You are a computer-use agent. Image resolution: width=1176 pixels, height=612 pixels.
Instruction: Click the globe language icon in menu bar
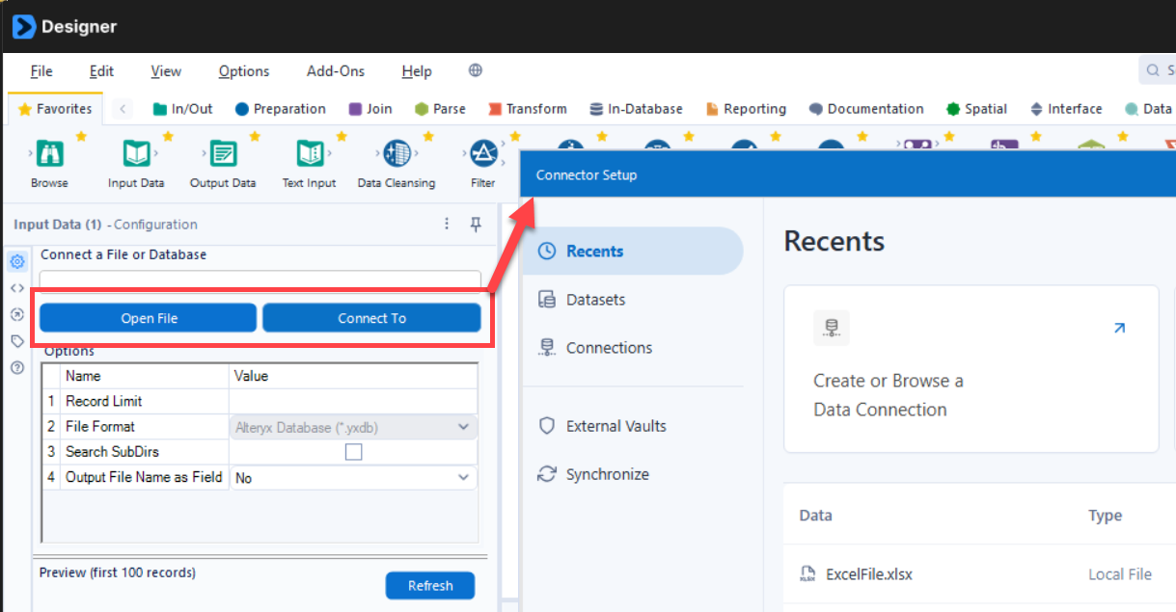475,70
